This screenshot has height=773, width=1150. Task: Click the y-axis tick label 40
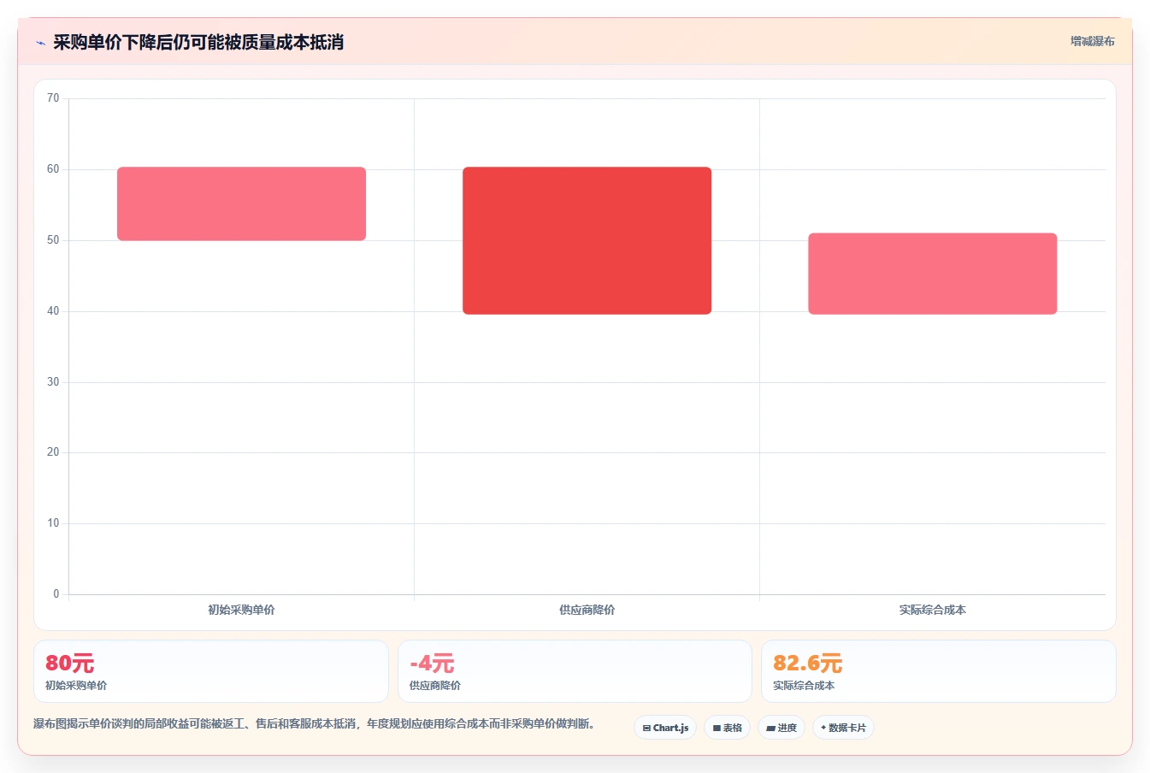[x=53, y=311]
